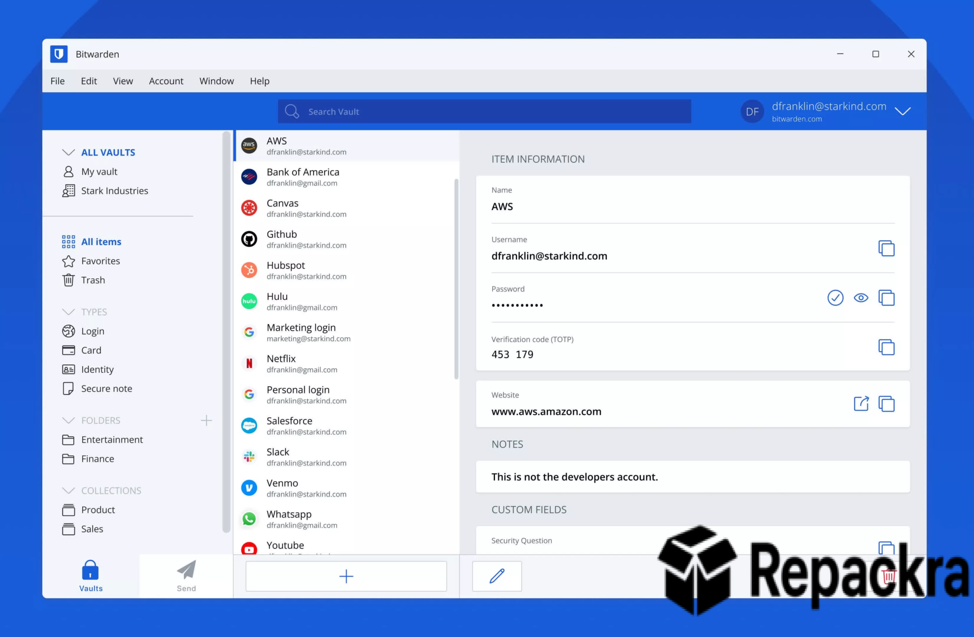Image resolution: width=974 pixels, height=637 pixels.
Task: Open the Vaults tab
Action: [x=91, y=576]
